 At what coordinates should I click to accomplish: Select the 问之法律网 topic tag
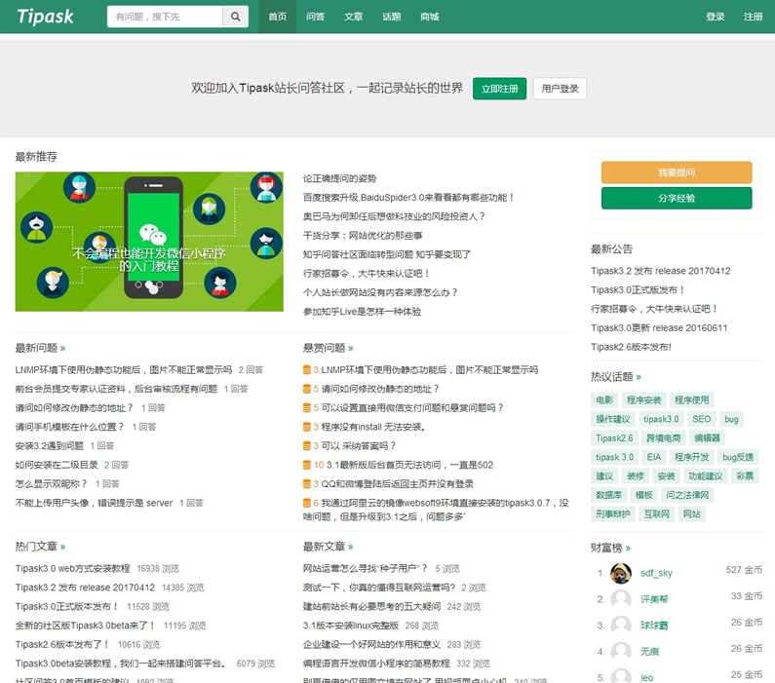tap(687, 495)
